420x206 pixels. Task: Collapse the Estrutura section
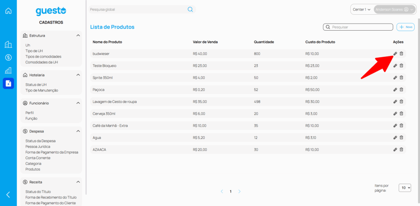(78, 36)
